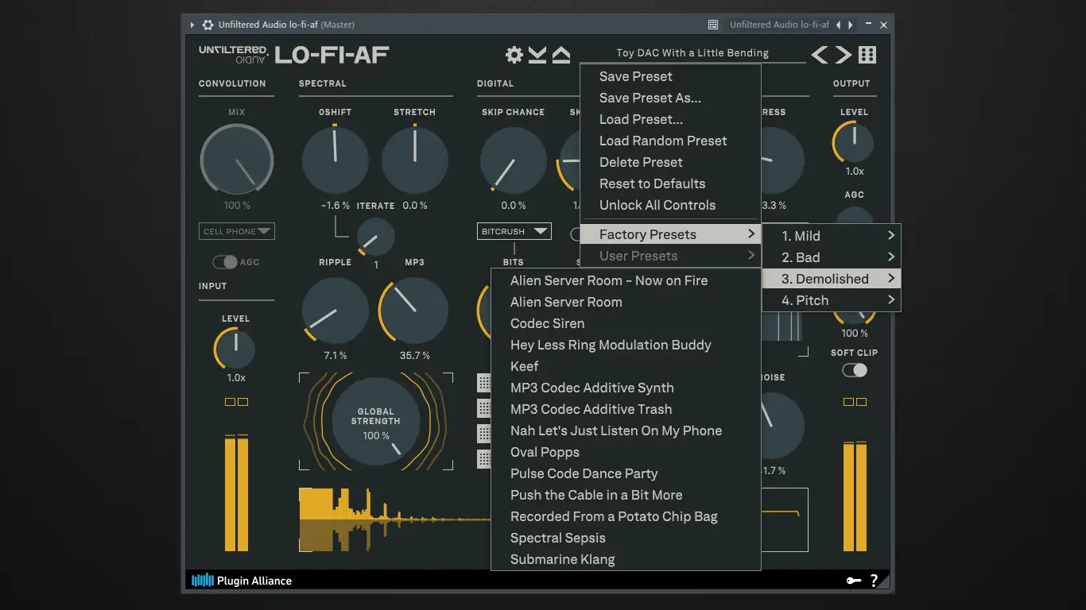This screenshot has width=1086, height=610.
Task: Click the MP3 knob
Action: pyautogui.click(x=414, y=311)
